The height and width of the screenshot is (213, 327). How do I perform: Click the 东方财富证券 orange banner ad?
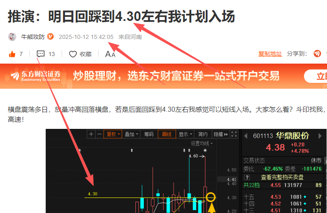[163, 76]
